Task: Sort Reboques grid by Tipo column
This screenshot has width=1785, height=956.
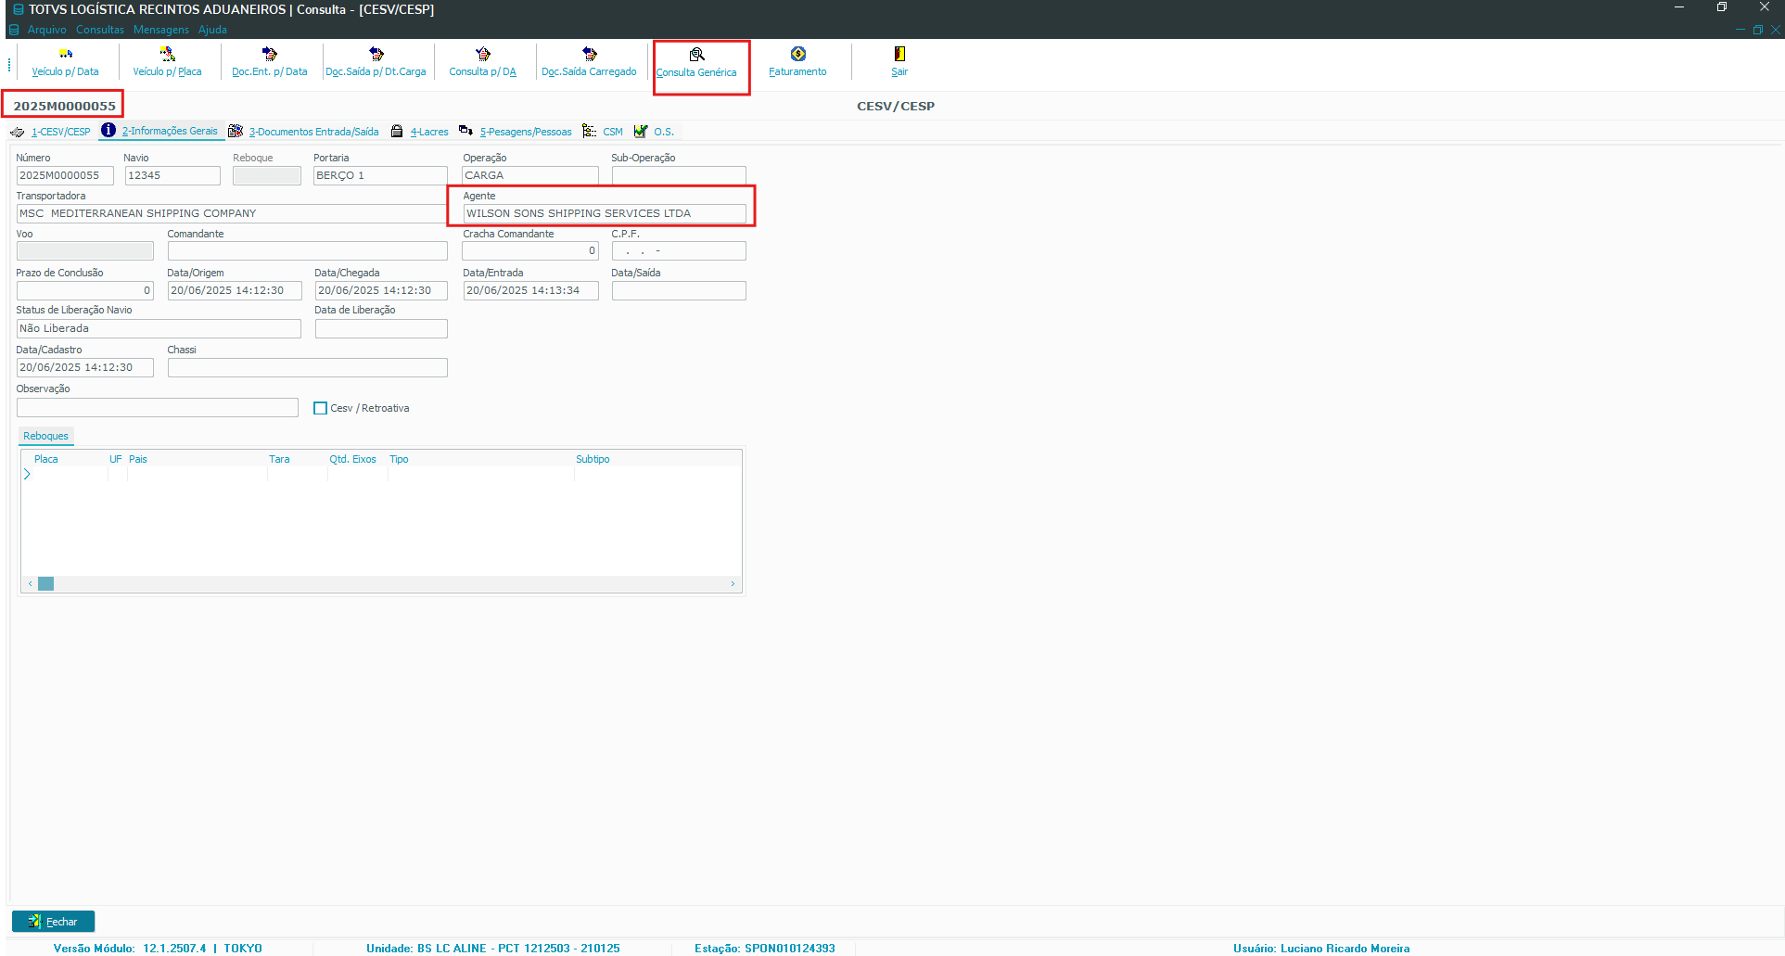Action: (399, 459)
